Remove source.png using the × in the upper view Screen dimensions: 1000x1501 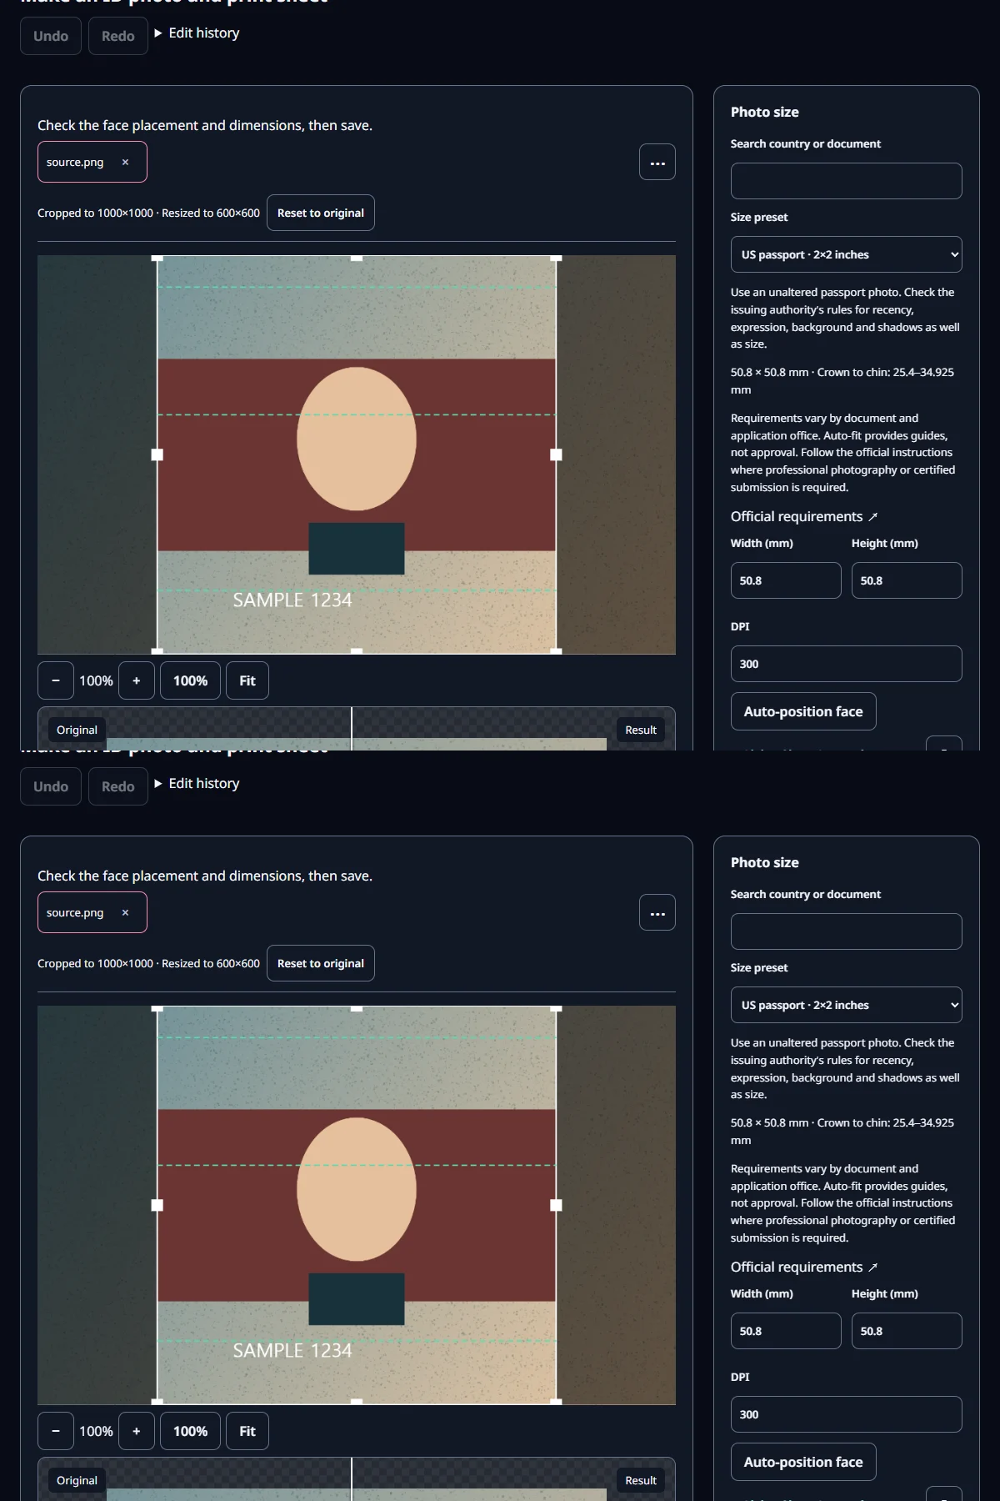coord(125,162)
